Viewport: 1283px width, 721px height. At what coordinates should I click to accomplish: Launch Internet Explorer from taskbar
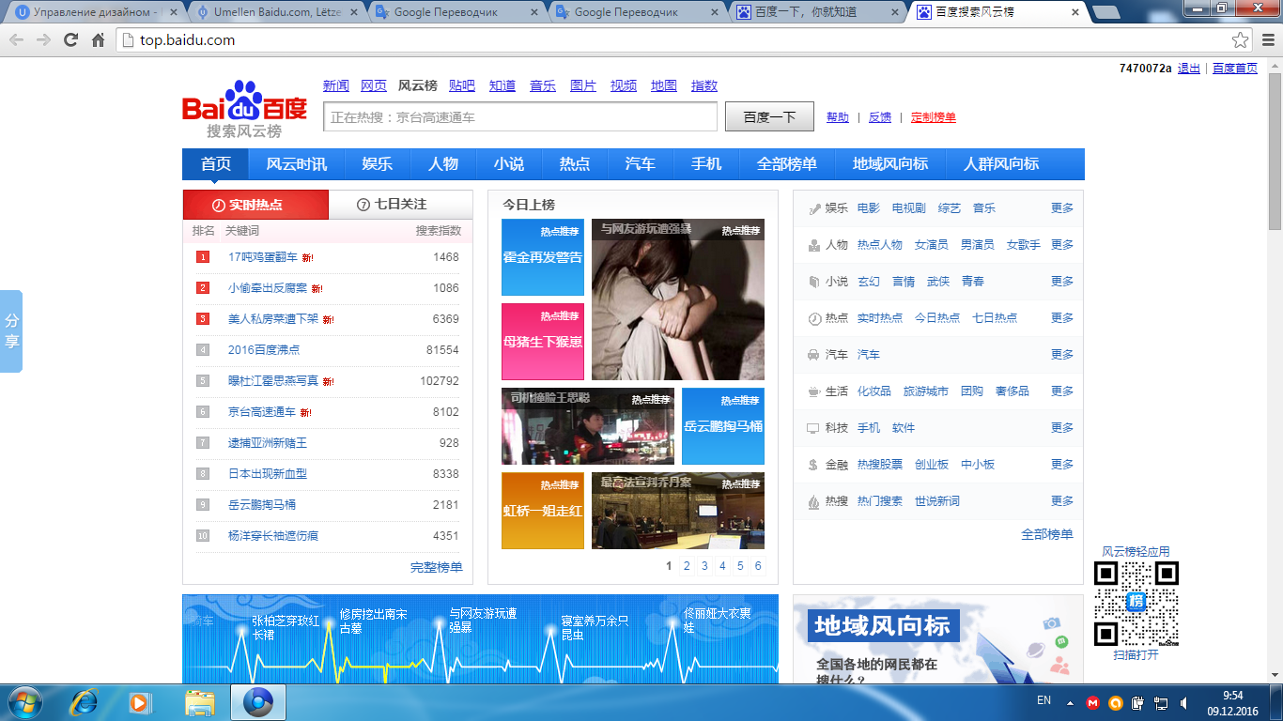point(85,702)
